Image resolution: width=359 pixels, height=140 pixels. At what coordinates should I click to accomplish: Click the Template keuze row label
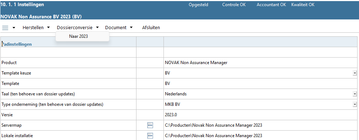point(16,73)
